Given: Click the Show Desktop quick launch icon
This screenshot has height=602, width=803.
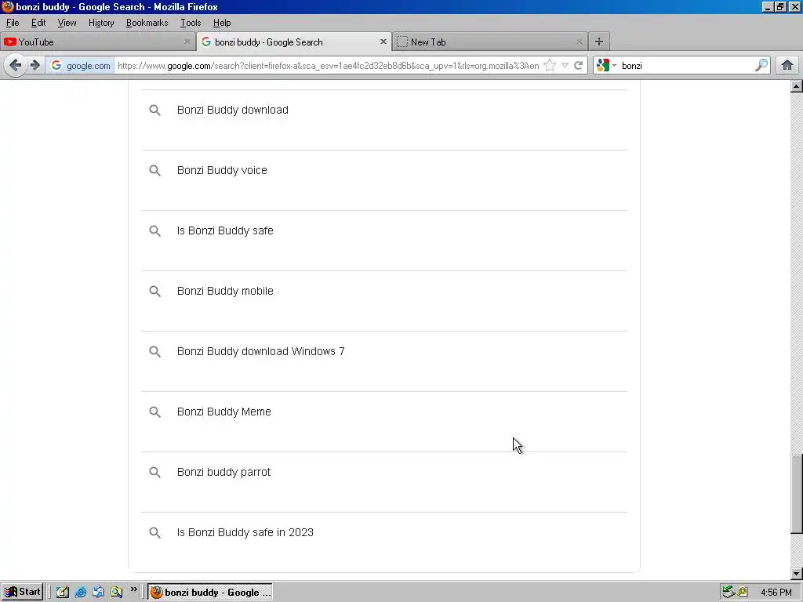Looking at the screenshot, I should pos(63,593).
